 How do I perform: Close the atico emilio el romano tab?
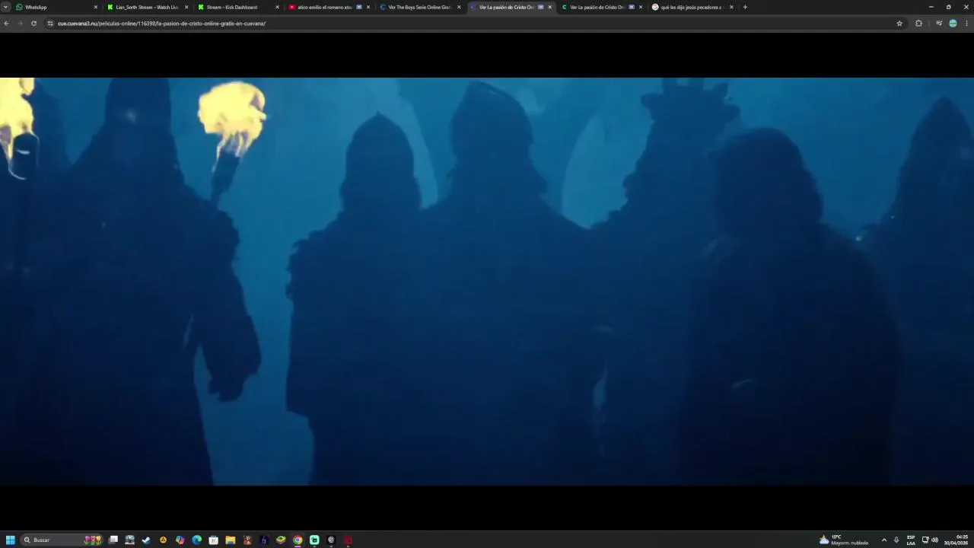coord(368,7)
